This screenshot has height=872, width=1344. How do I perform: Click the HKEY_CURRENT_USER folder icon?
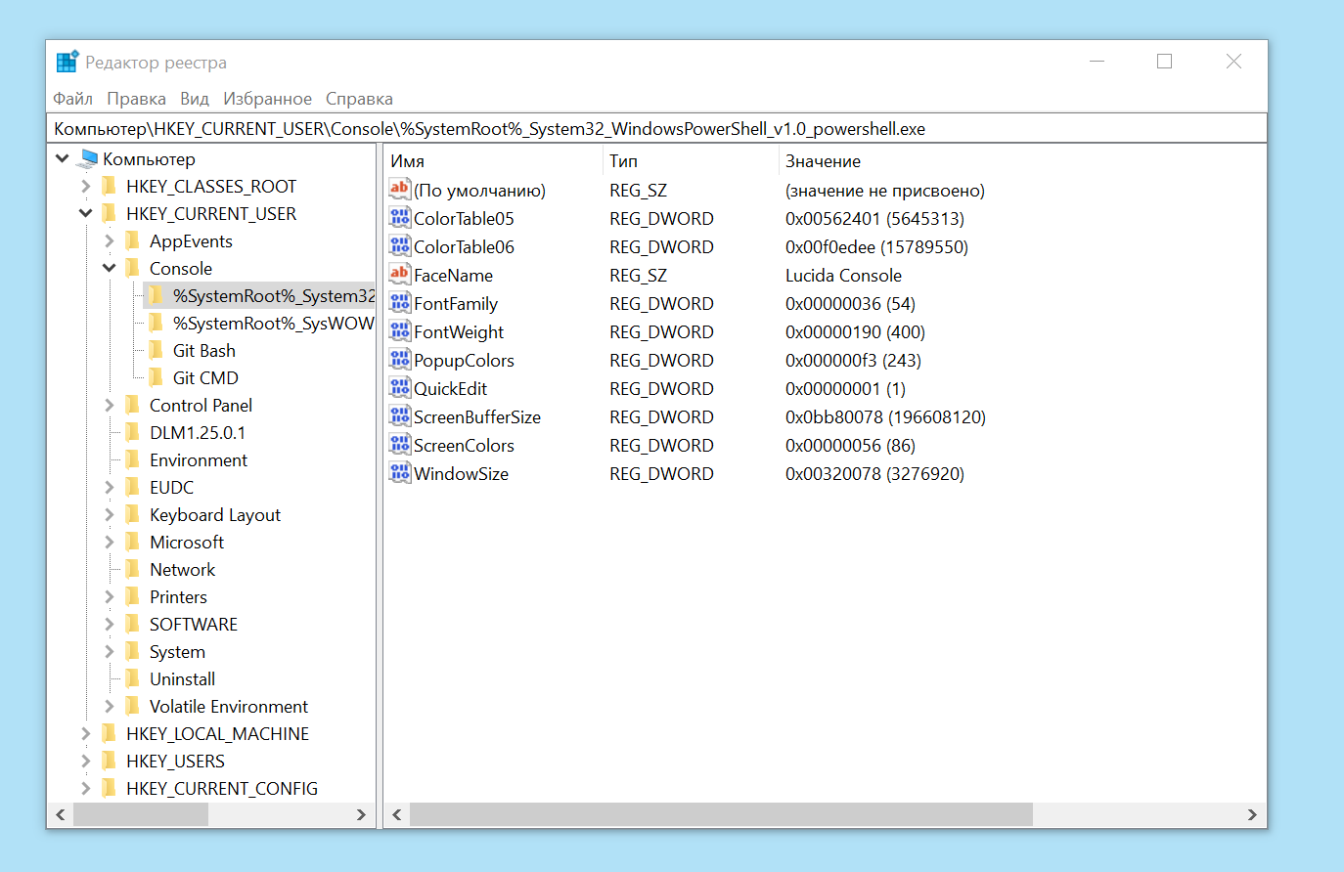(110, 213)
